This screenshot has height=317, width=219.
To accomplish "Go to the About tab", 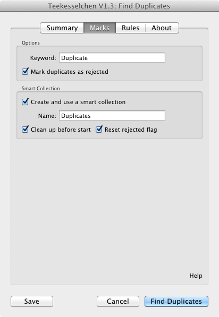I will pyautogui.click(x=162, y=28).
